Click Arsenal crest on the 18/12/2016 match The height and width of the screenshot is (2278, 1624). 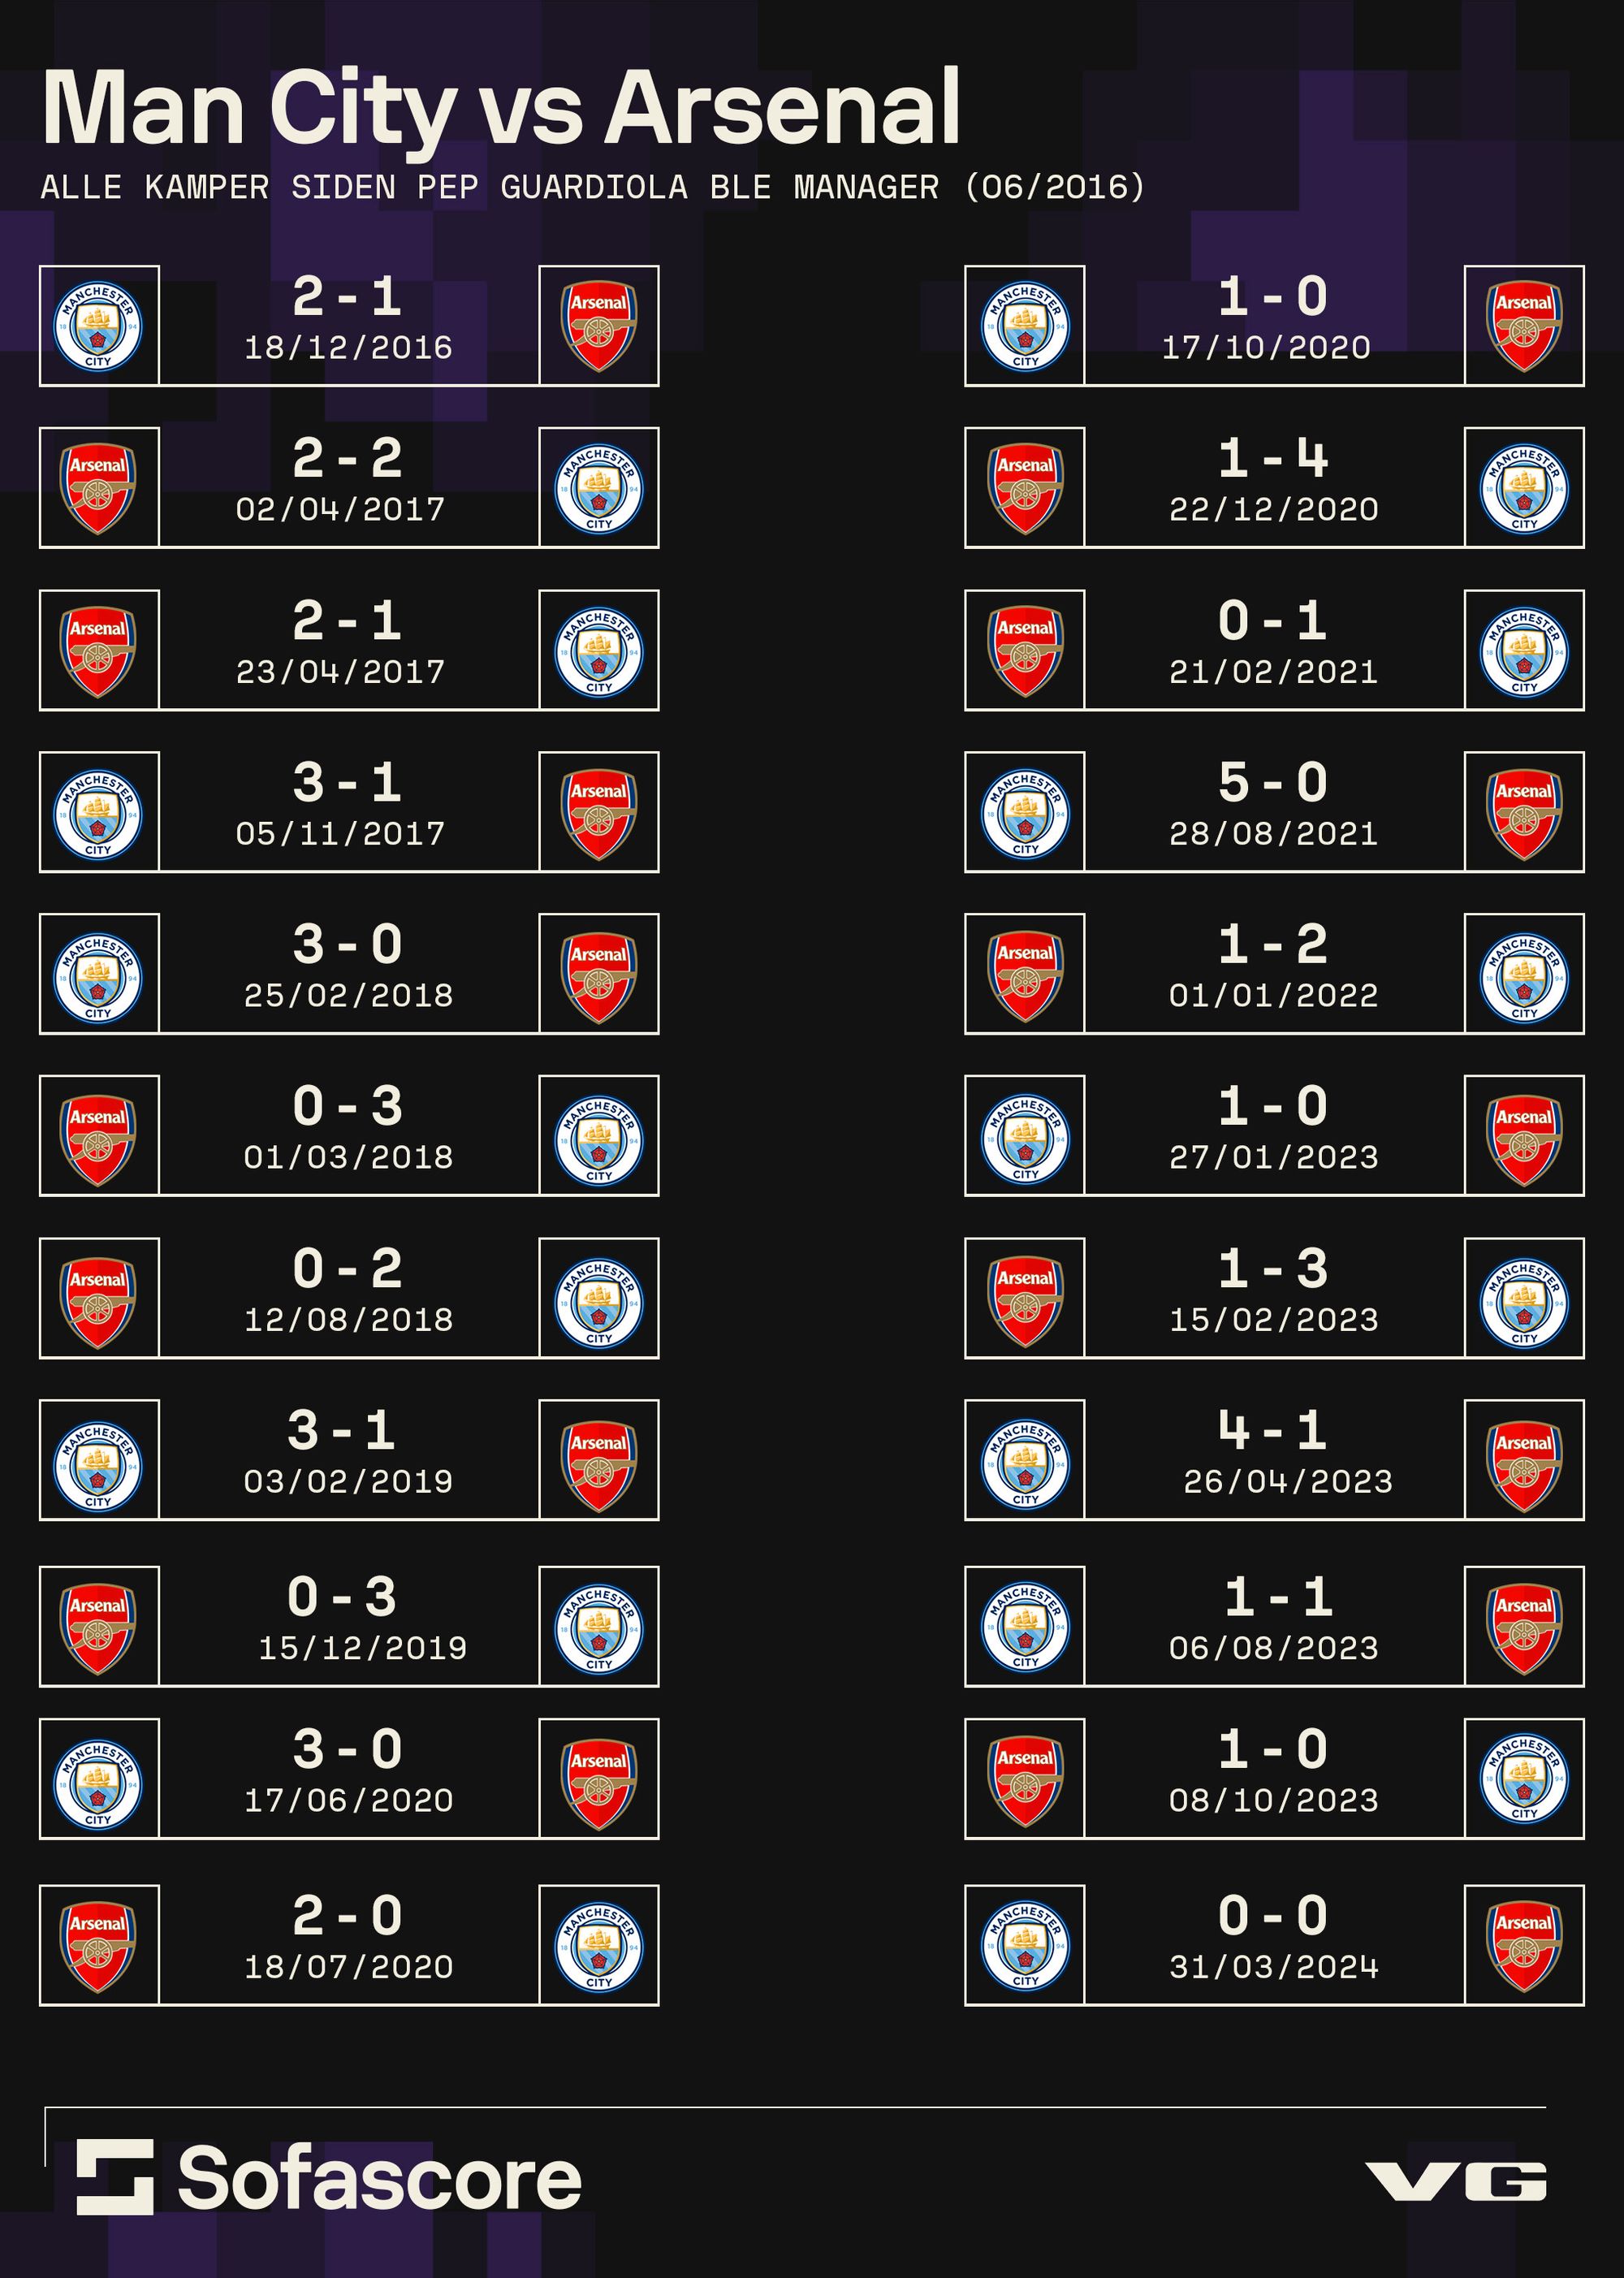[x=599, y=326]
